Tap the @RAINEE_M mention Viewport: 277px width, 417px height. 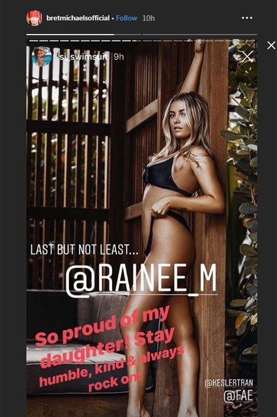tap(141, 279)
